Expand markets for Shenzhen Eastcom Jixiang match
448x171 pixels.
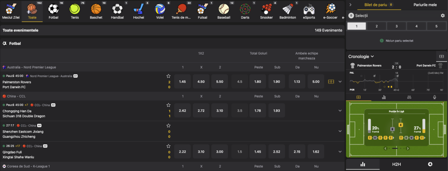coord(340,131)
